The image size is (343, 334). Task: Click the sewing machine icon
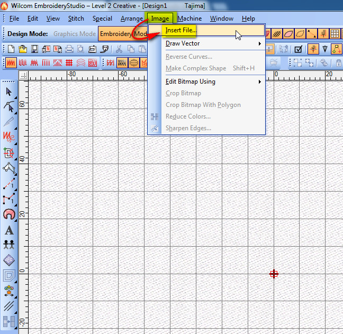point(92,49)
